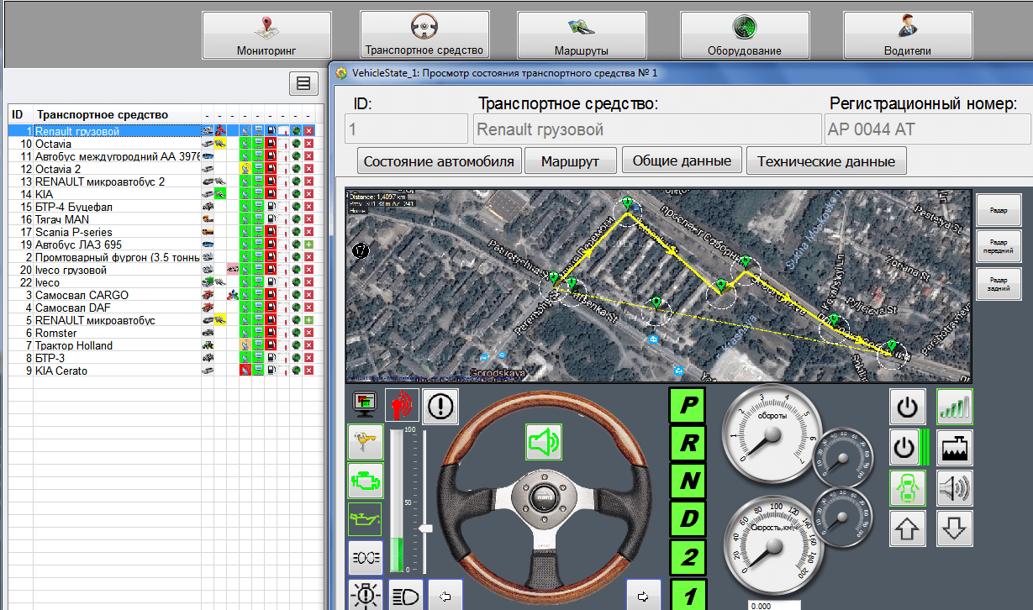Click the green horn speaker icon
The height and width of the screenshot is (610, 1033).
coord(544,441)
